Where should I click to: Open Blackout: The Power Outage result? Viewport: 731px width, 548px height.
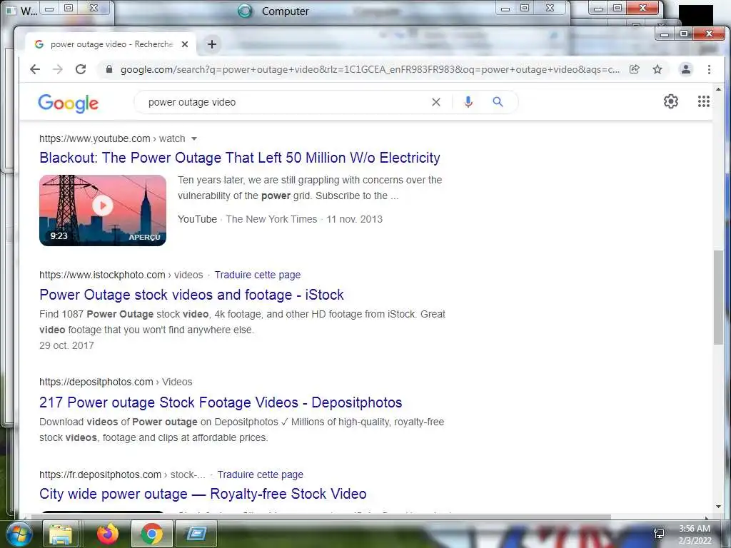[240, 158]
